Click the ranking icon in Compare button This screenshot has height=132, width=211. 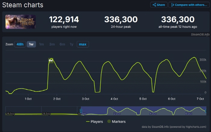point(172,5)
